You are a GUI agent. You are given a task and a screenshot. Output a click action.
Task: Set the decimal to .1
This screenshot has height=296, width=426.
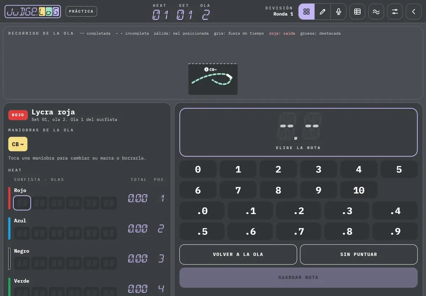click(250, 210)
